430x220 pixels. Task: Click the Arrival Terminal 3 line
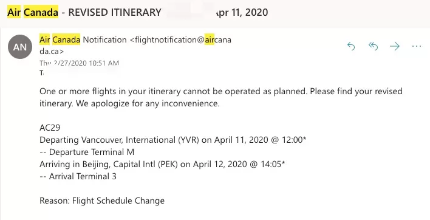coord(78,176)
